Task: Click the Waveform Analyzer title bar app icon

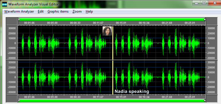Action: [x=5, y=4]
